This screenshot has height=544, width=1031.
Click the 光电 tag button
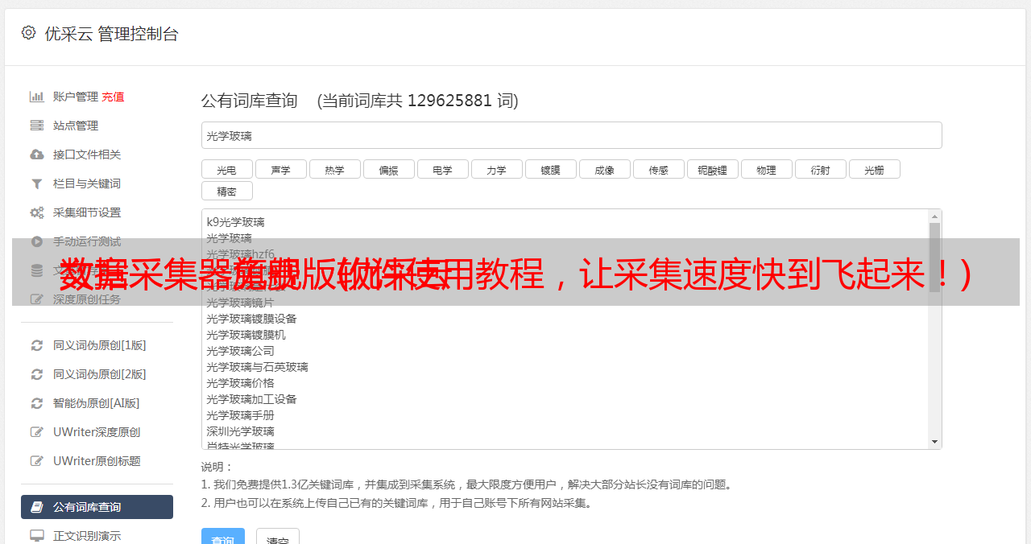(226, 169)
